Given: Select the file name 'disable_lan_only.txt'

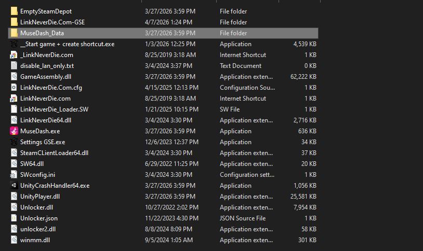Looking at the screenshot, I should coord(47,66).
